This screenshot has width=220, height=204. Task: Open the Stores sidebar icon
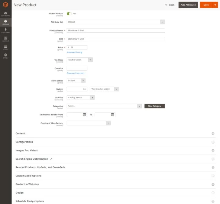click(x=5, y=48)
